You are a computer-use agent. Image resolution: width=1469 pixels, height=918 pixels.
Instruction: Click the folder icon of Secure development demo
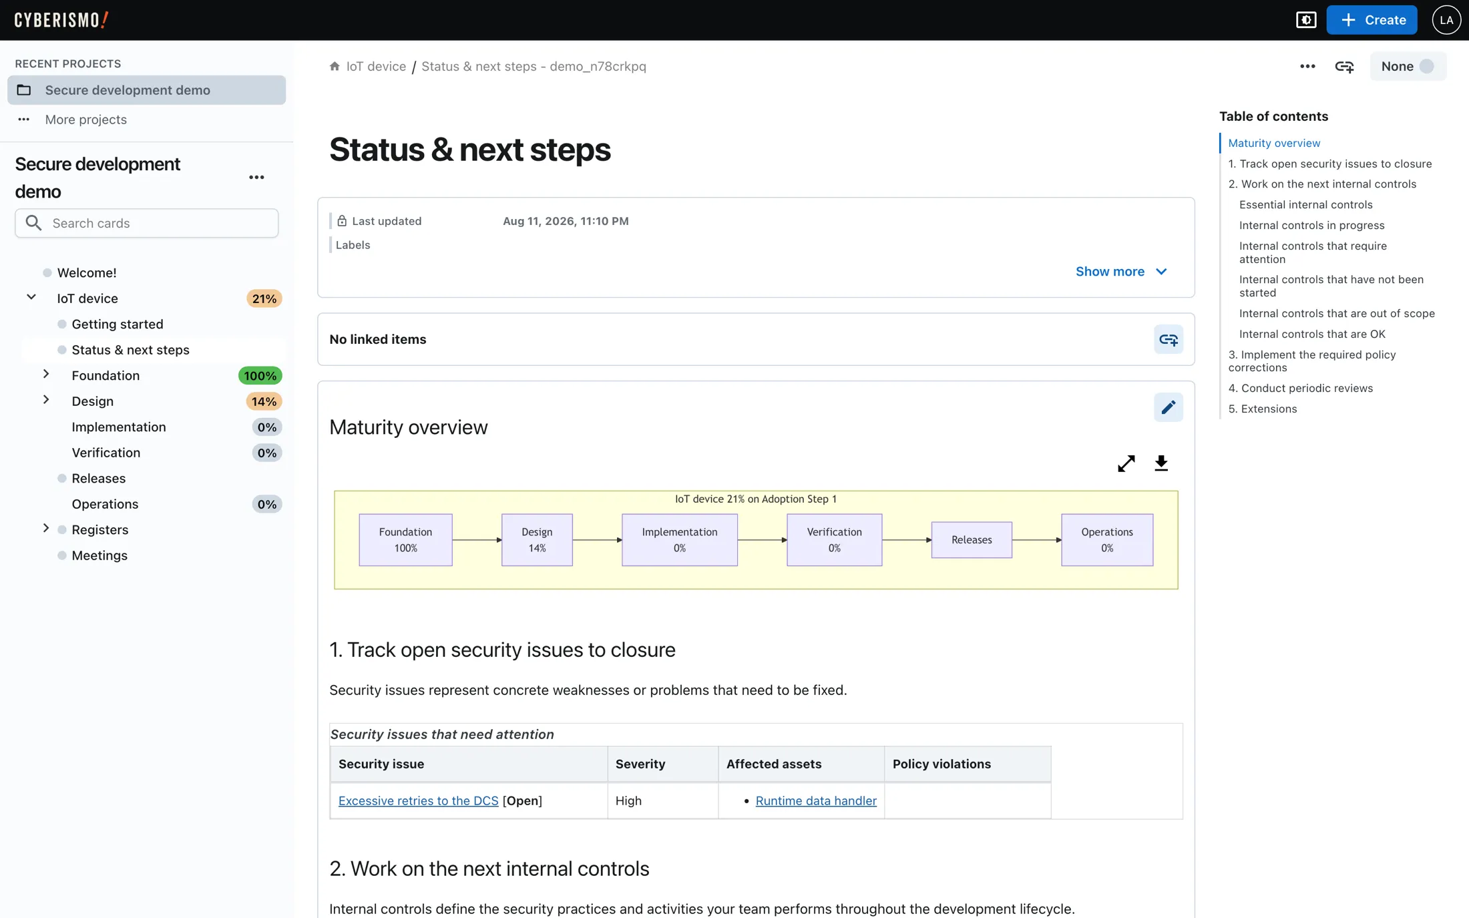(x=24, y=90)
